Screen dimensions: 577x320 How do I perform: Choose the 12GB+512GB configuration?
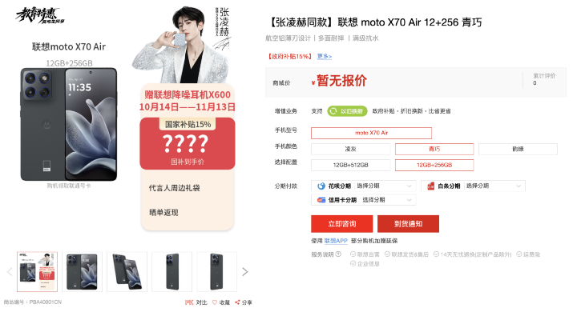click(351, 165)
